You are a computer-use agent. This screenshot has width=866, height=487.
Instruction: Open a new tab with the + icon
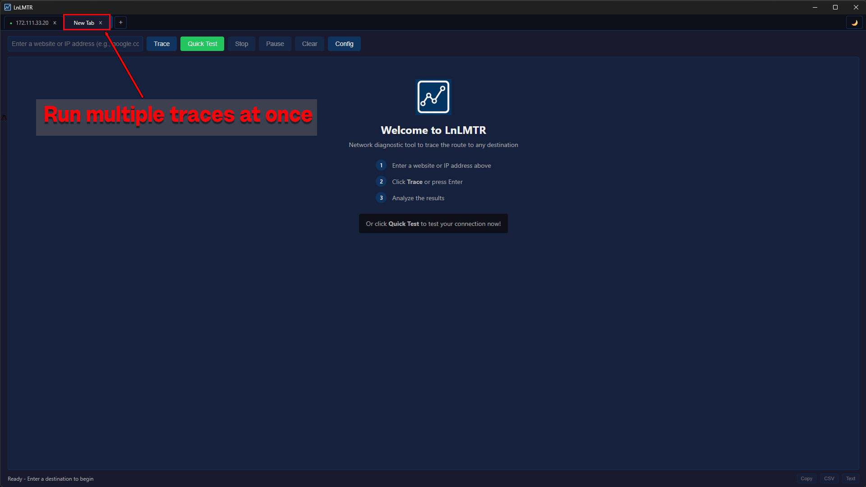[x=120, y=23]
